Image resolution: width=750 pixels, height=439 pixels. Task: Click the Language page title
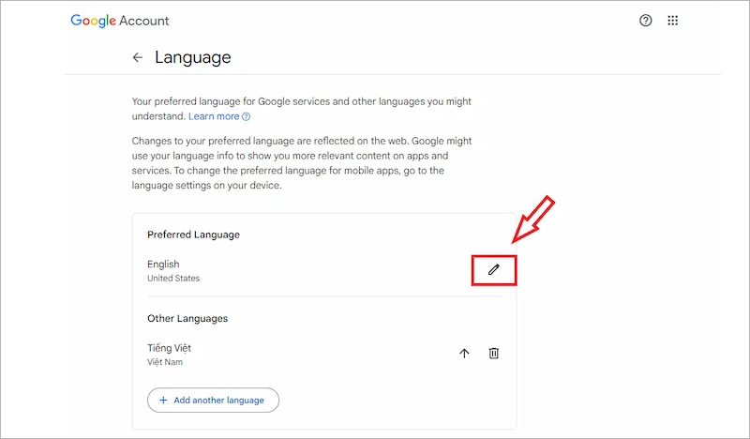[x=193, y=57]
